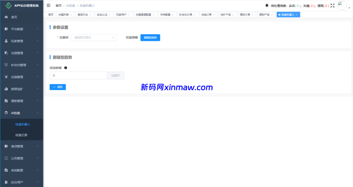The height and width of the screenshot is (187, 353).
Task: Click the 借贷管理 sidebar icon
Action: pos(6,146)
